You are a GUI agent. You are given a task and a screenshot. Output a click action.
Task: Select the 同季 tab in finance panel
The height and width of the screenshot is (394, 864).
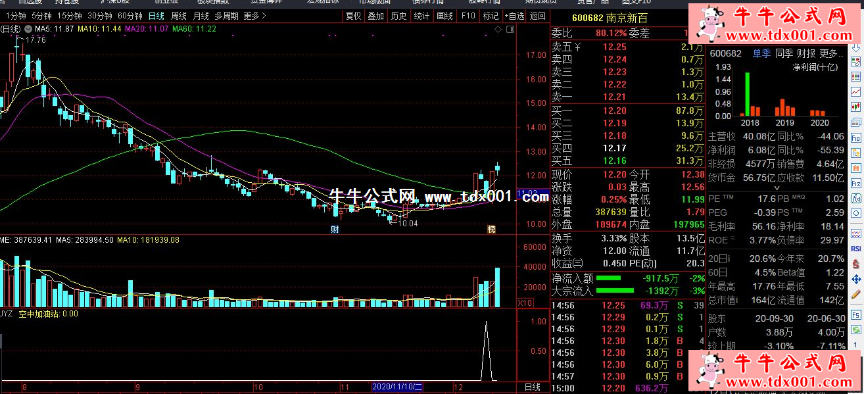coord(784,53)
